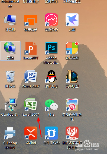This screenshot has width=107, height=154.
Task: Click the '快麦盒子' text label
Action: [x=31, y=30]
